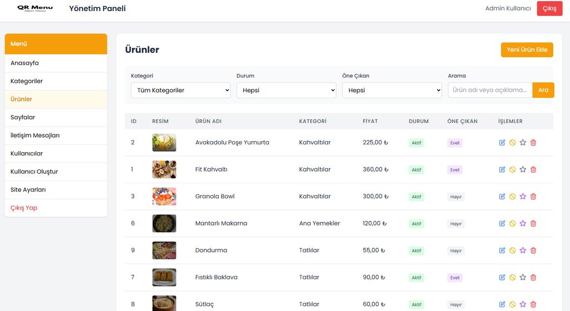Open Sayfalar in sidebar menu
This screenshot has width=570, height=311.
[56, 117]
